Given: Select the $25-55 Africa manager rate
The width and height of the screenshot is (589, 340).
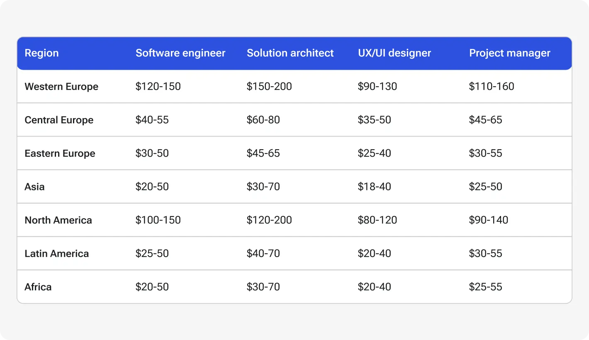Looking at the screenshot, I should tap(485, 287).
